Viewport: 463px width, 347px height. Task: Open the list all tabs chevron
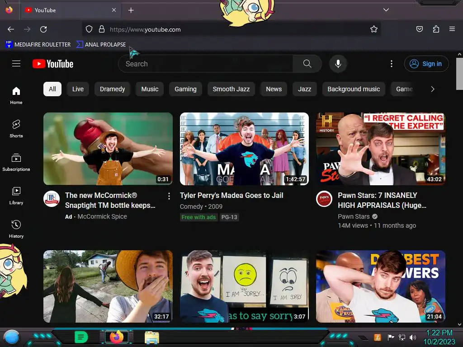(x=386, y=10)
